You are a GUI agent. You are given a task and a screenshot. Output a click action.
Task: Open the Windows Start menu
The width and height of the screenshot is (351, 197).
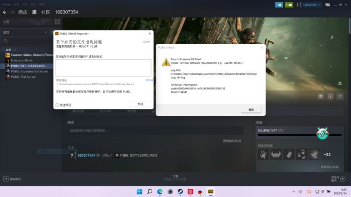[x=139, y=192]
